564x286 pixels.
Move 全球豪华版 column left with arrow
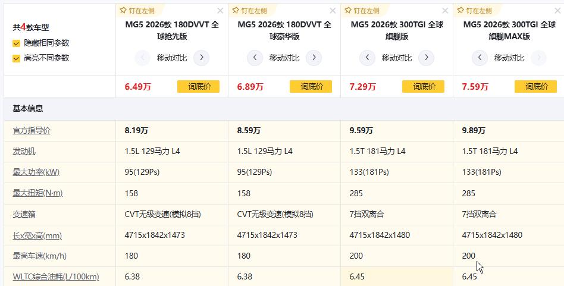click(x=255, y=58)
